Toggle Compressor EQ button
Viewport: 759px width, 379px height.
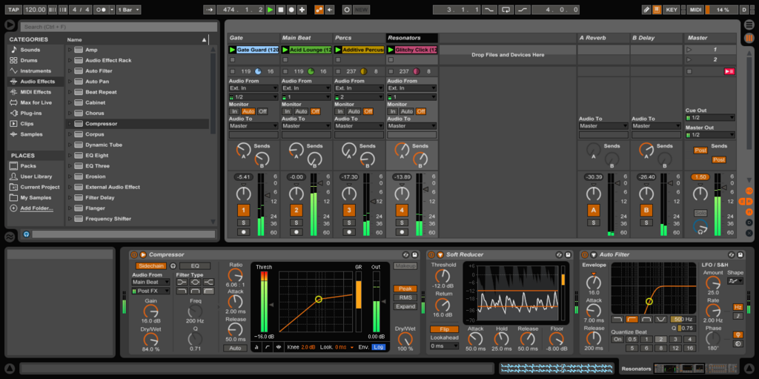(195, 266)
